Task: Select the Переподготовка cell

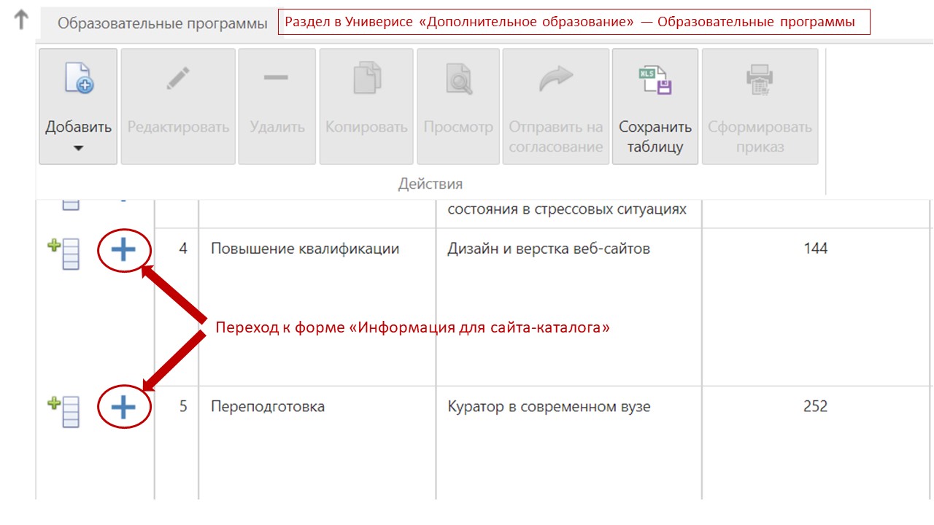Action: tap(317, 443)
